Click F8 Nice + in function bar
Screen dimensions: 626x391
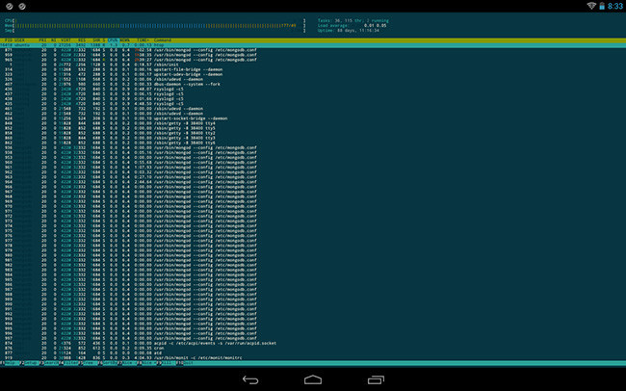point(147,363)
